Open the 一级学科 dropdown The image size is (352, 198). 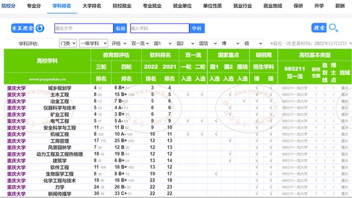[94, 43]
